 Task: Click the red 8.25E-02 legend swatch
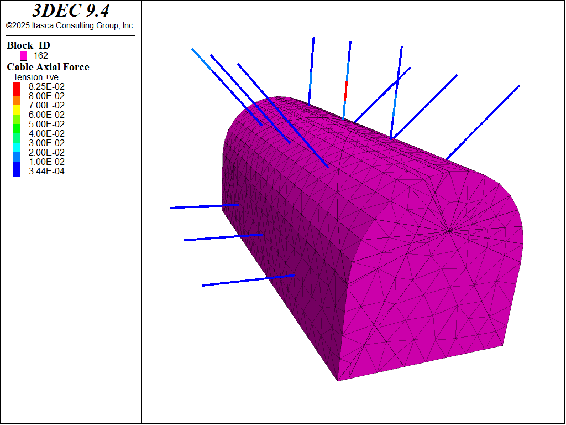click(x=17, y=86)
